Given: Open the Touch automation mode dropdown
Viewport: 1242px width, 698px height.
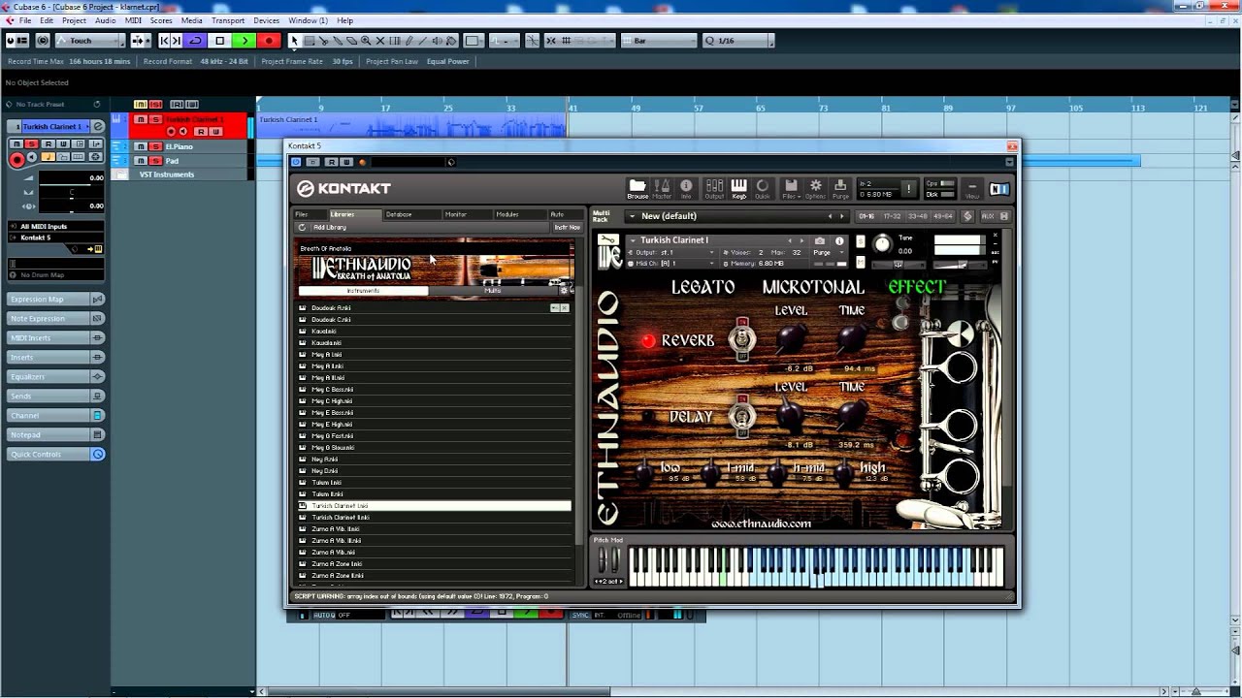Looking at the screenshot, I should click(90, 41).
